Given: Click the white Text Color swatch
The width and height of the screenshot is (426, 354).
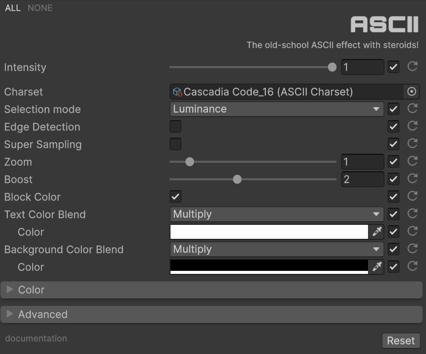Looking at the screenshot, I should [x=269, y=232].
